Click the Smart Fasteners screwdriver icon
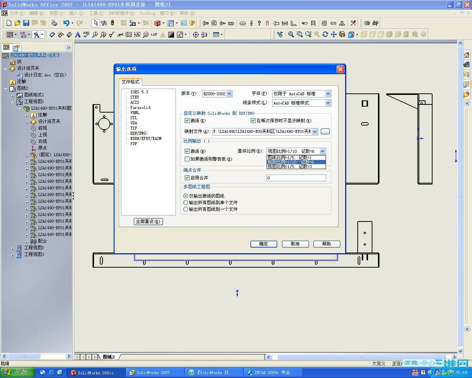The width and height of the screenshot is (472, 378). pos(353,23)
